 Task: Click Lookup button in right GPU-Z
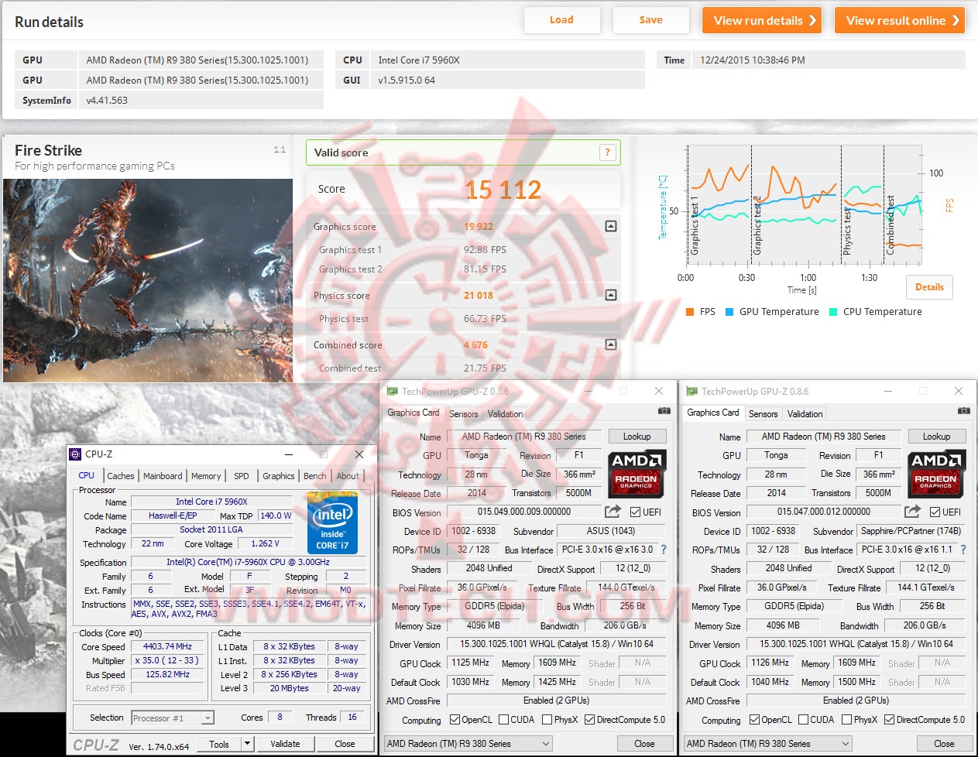pos(936,437)
